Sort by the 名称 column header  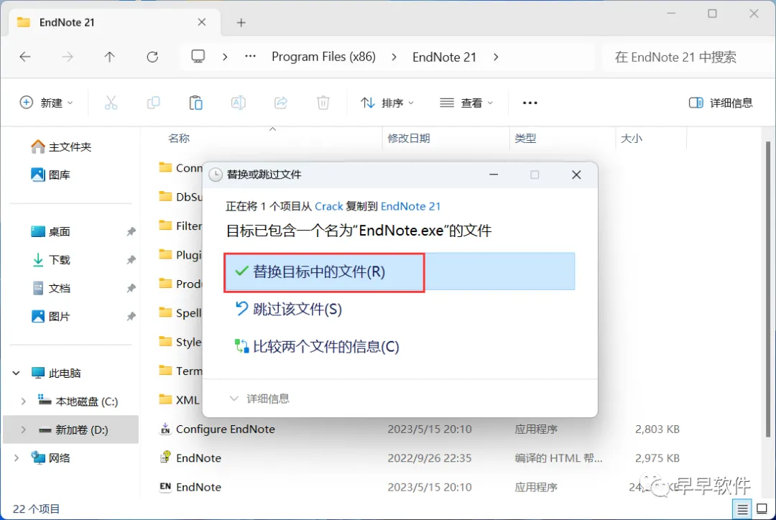point(179,139)
